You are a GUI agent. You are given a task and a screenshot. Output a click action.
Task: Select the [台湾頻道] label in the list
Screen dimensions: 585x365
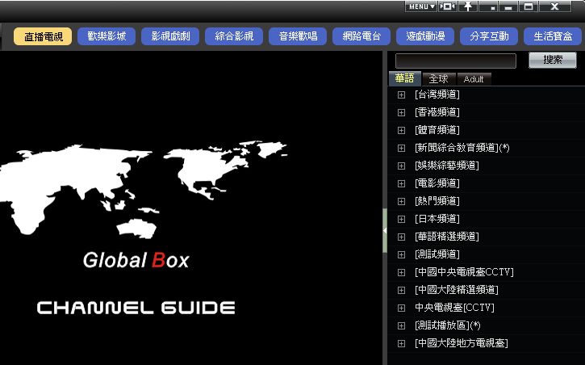coord(437,94)
